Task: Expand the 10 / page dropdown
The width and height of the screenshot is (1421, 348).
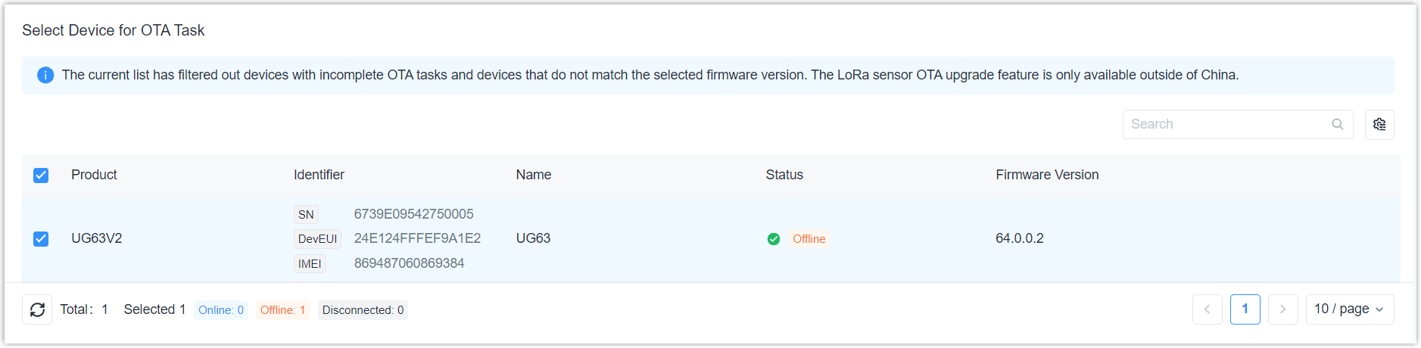Action: [x=1350, y=309]
